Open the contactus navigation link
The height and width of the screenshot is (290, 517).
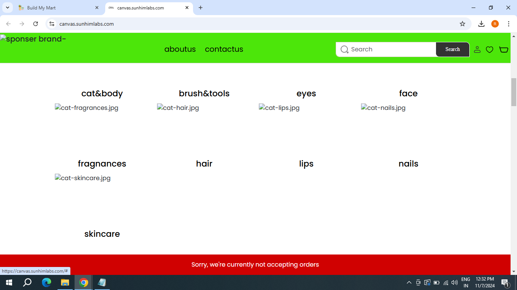[224, 49]
